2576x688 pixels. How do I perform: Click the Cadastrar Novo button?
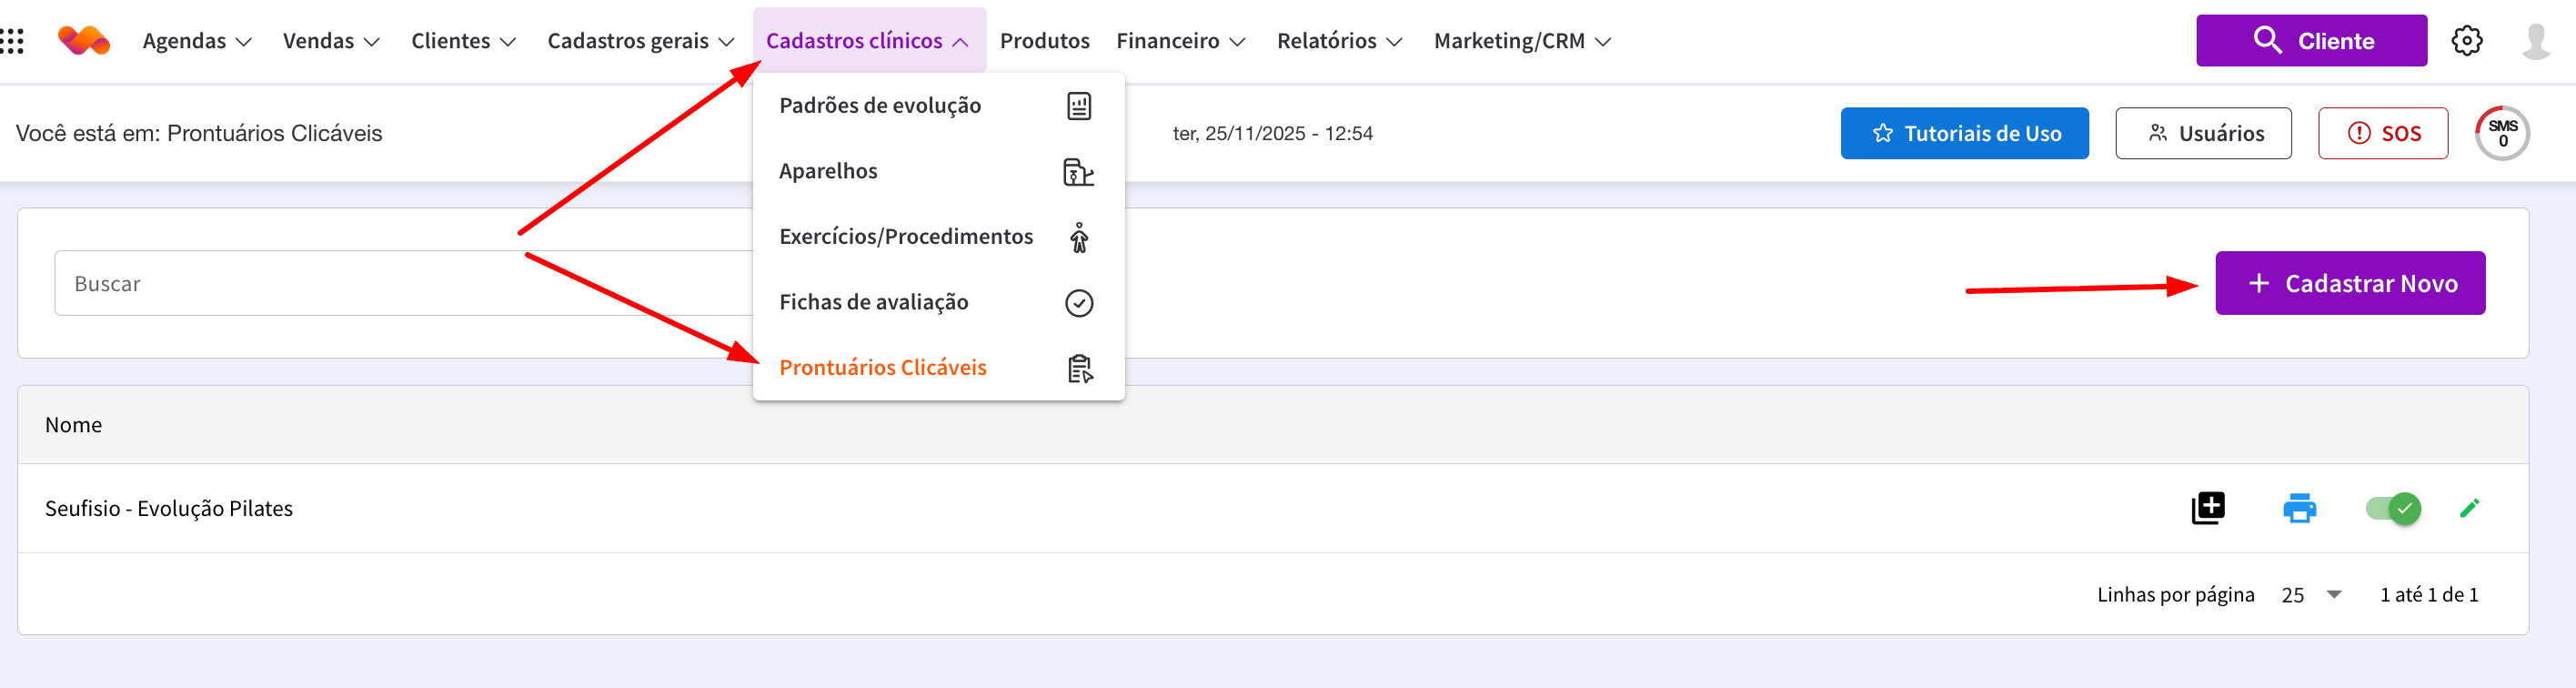click(x=2349, y=283)
